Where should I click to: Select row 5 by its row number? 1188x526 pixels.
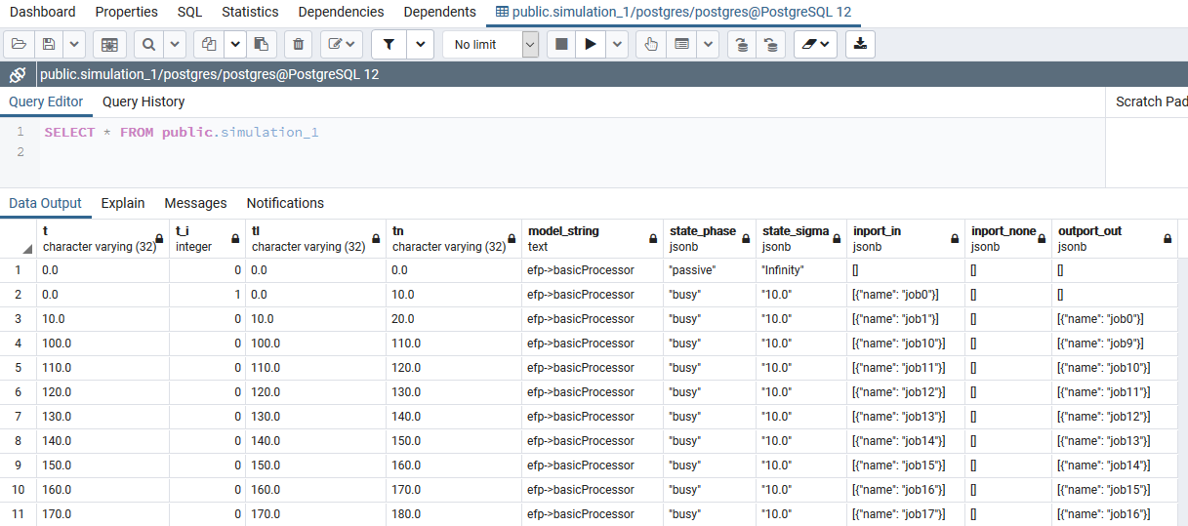(x=18, y=368)
